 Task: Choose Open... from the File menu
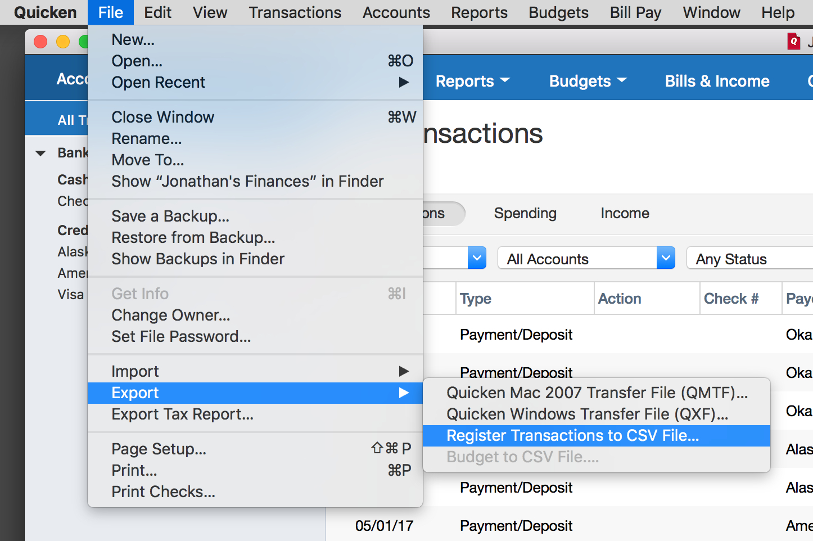click(255, 61)
